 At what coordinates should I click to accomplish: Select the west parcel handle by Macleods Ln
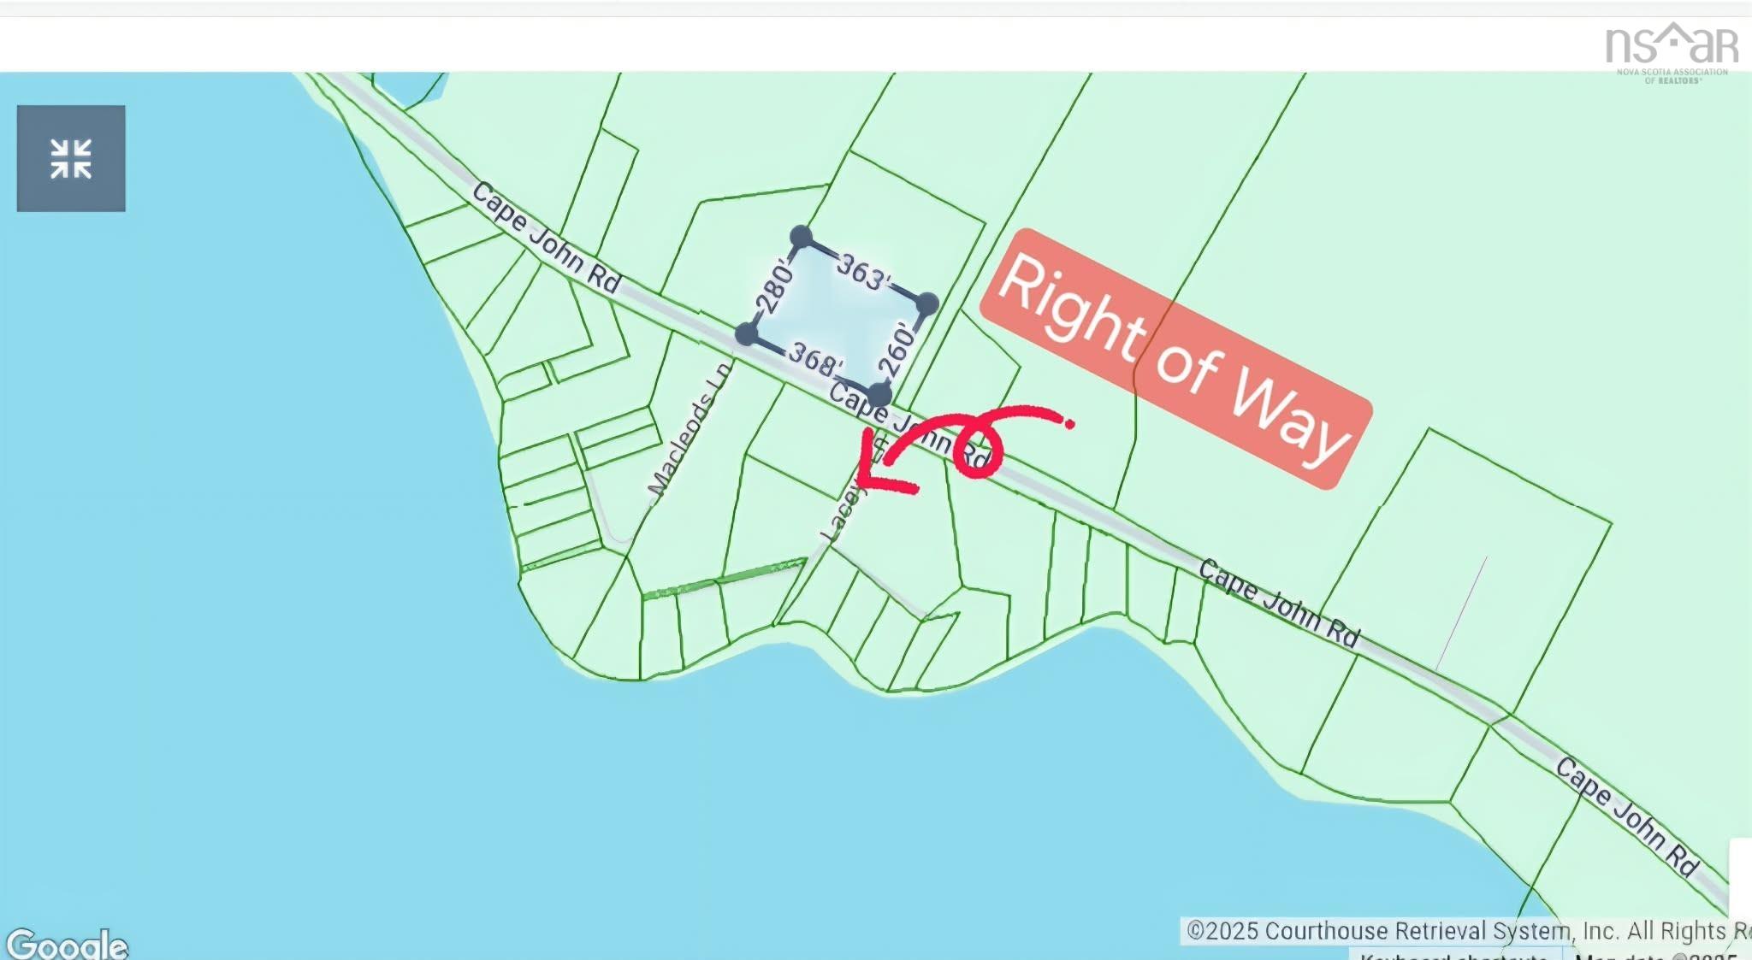coord(746,334)
